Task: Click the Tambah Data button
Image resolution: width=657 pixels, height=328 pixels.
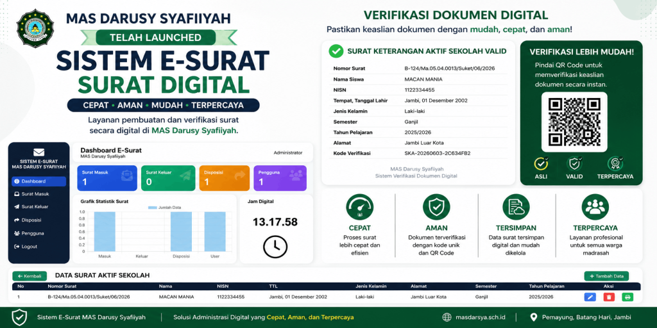Action: [606, 276]
